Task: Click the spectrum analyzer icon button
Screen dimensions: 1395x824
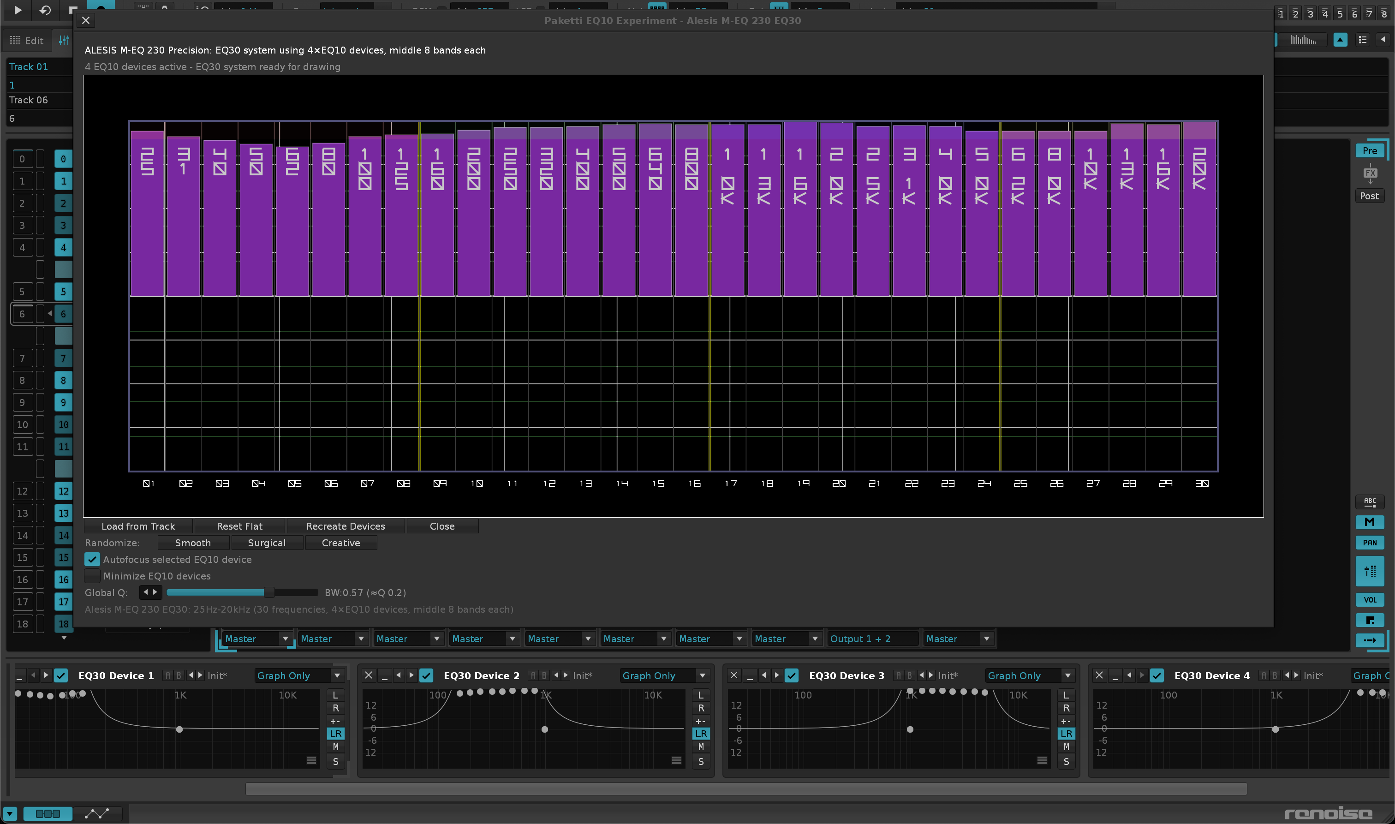Action: (1302, 40)
